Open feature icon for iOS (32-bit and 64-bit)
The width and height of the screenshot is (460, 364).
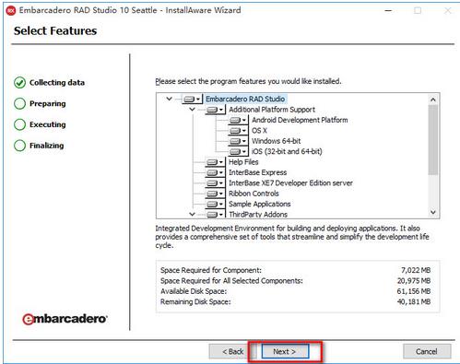click(238, 151)
